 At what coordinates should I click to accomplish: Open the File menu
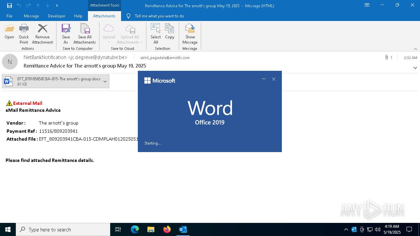point(10,16)
